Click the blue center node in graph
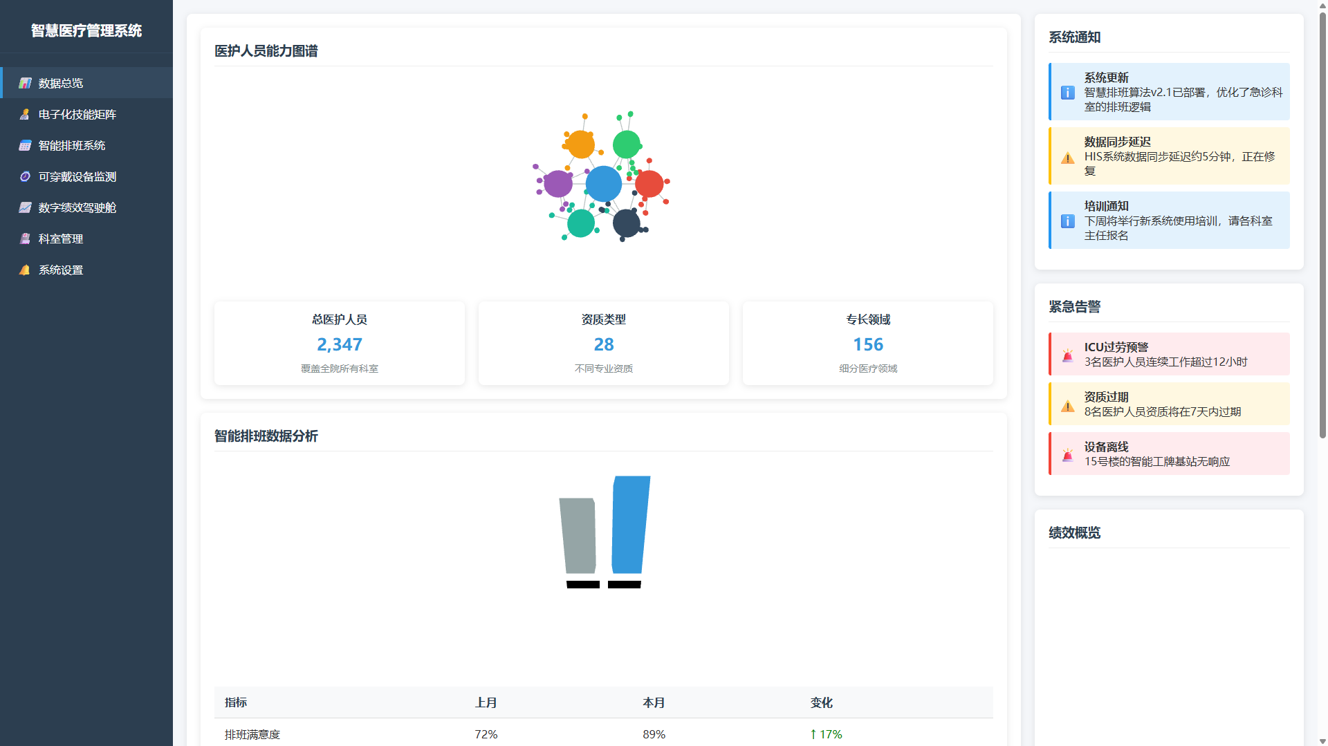 click(x=603, y=184)
